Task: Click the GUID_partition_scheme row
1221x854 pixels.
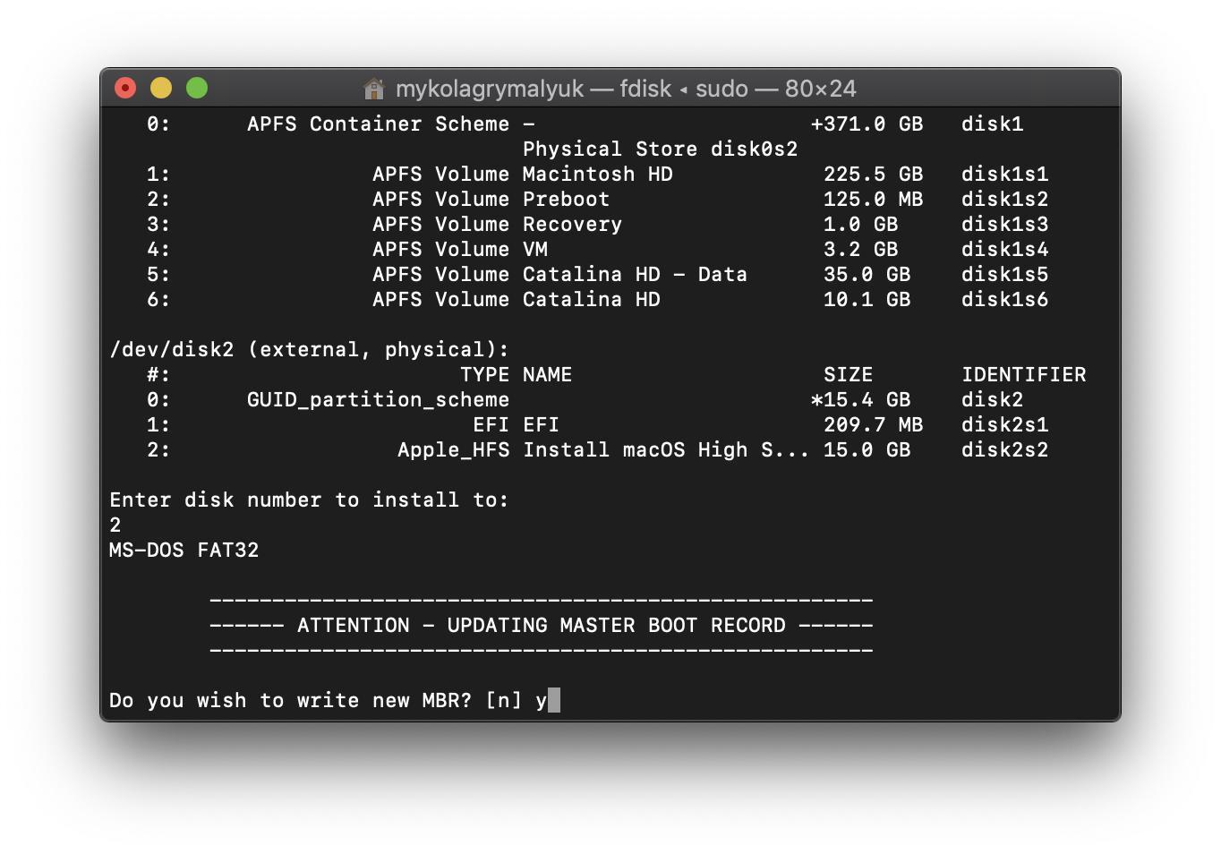Action: pos(378,399)
